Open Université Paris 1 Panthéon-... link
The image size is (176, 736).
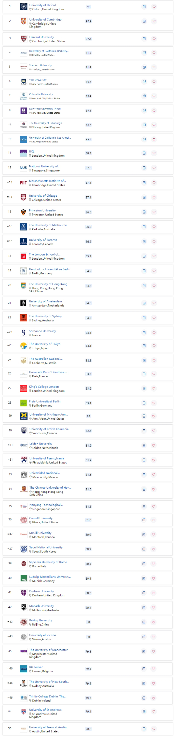point(49,372)
